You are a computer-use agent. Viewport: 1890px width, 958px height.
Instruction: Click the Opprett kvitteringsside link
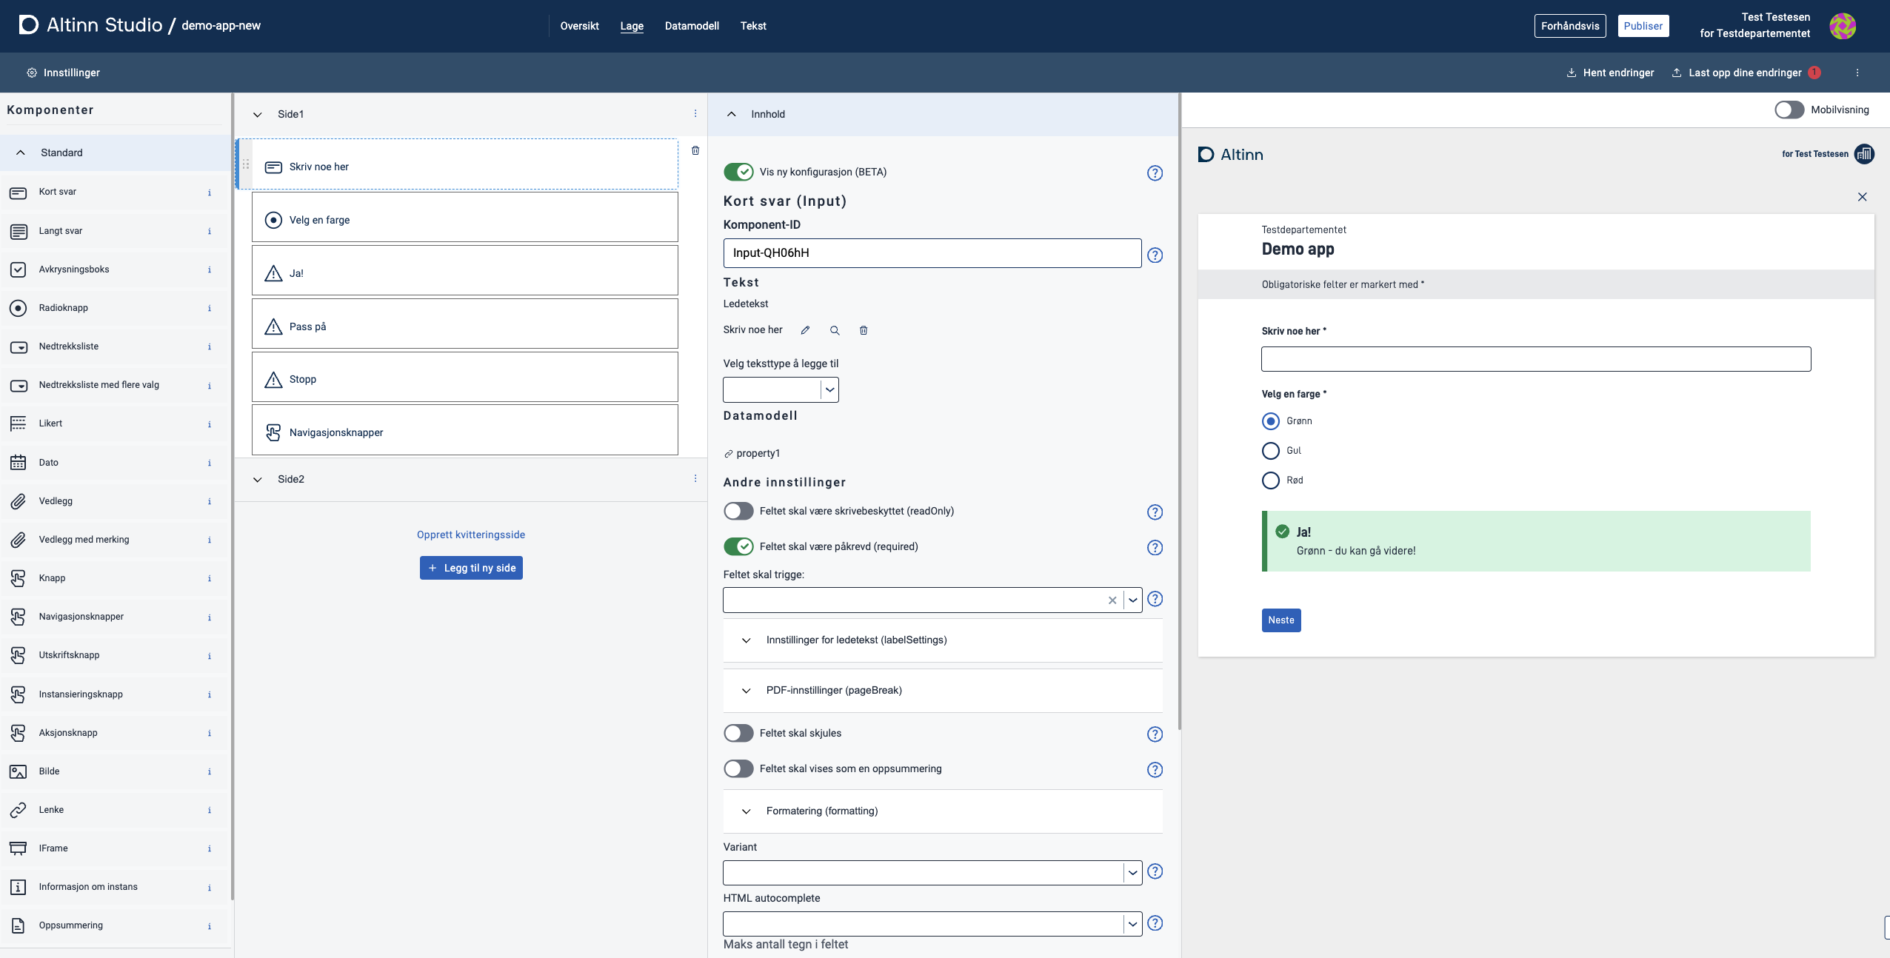(x=471, y=535)
